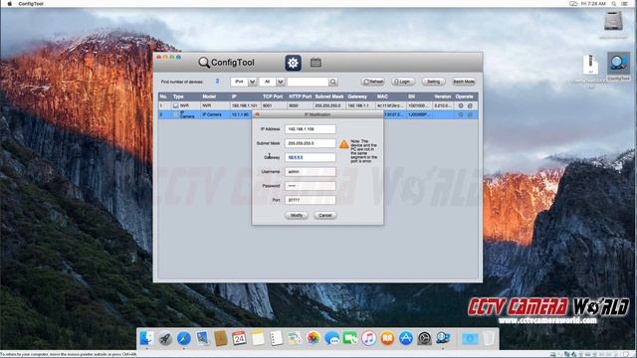Click the Refresh button
Viewport: 637px width, 358px height.
coord(373,82)
